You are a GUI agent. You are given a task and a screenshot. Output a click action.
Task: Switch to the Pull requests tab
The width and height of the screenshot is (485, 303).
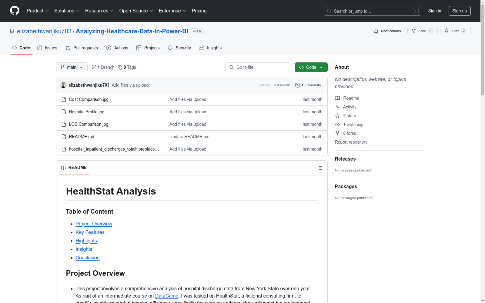tap(82, 48)
